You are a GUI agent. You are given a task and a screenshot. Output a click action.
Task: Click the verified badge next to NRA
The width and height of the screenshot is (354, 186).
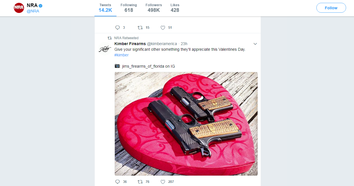click(41, 5)
